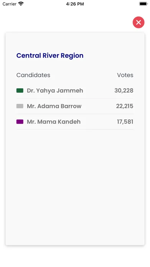Click the green swatch for Yahya Jammeh

[x=20, y=91]
